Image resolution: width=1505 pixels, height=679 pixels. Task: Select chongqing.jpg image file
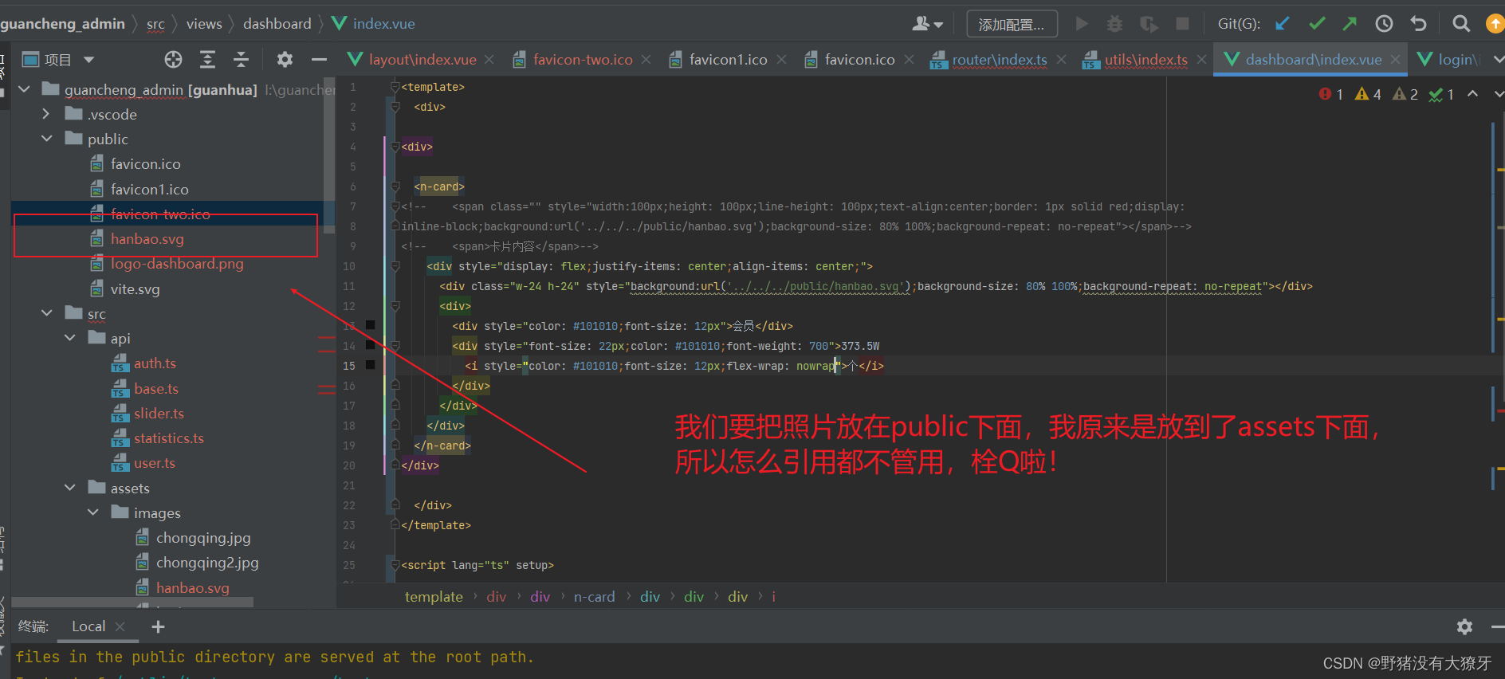pos(202,538)
